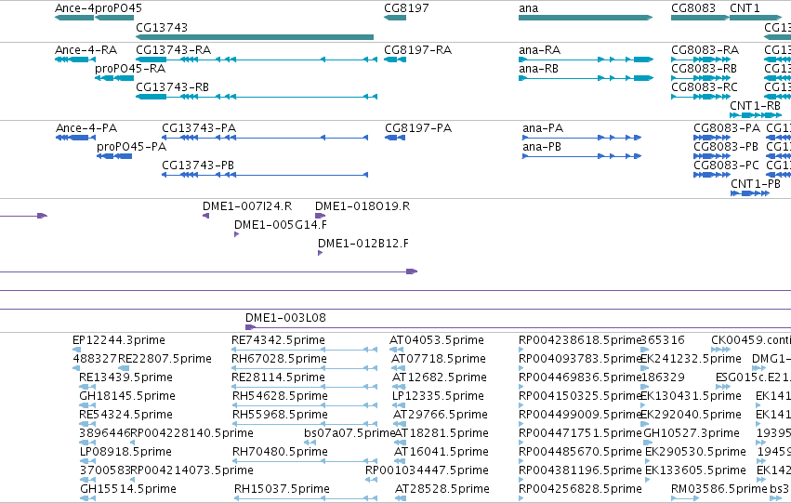Open the DME1-005G14.F BAC end label
Screen dimensions: 791x503
click(x=281, y=225)
